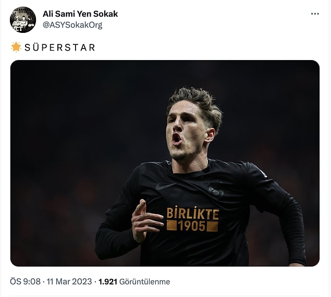Image resolution: width=331 pixels, height=297 pixels.
Task: Click the club crest on the black jersey
Action: pyautogui.click(x=216, y=192)
